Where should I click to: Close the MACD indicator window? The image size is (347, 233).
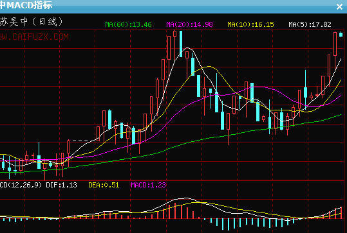[x=339, y=7]
